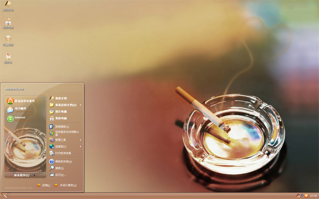This screenshot has width=319, height=199.
Task: Expand 连接到 connect to submenu
Action: click(x=65, y=146)
